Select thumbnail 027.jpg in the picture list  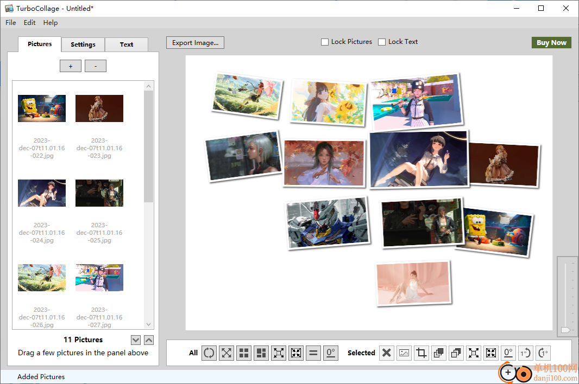(99, 277)
